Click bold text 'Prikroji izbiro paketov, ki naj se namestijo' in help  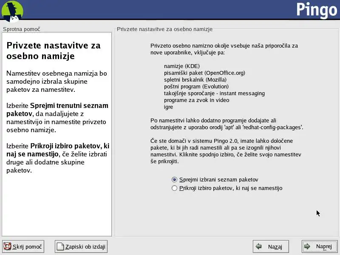(58, 150)
